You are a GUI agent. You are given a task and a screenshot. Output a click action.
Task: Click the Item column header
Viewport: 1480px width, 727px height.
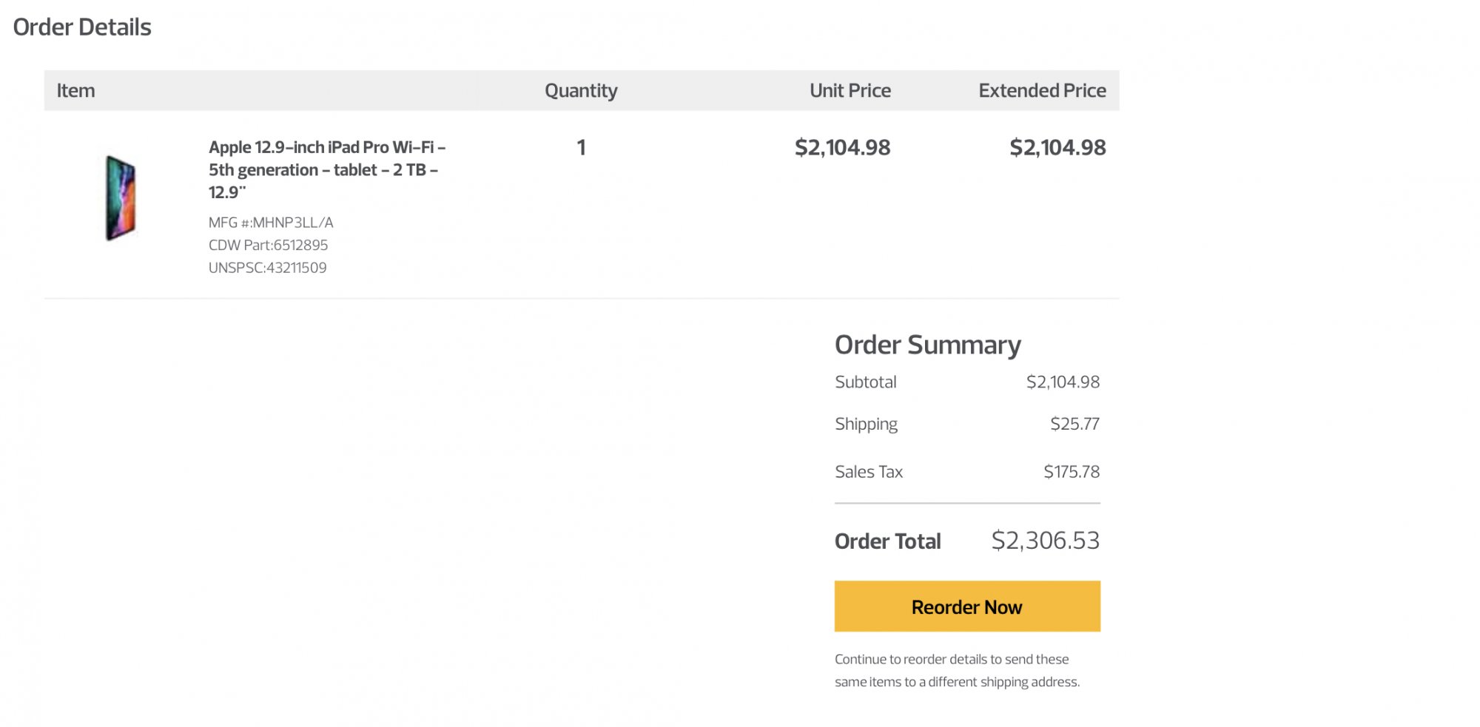tap(75, 90)
